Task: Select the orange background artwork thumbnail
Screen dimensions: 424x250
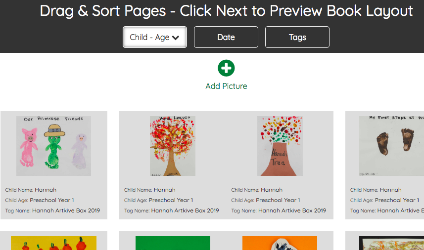Action: 280,243
